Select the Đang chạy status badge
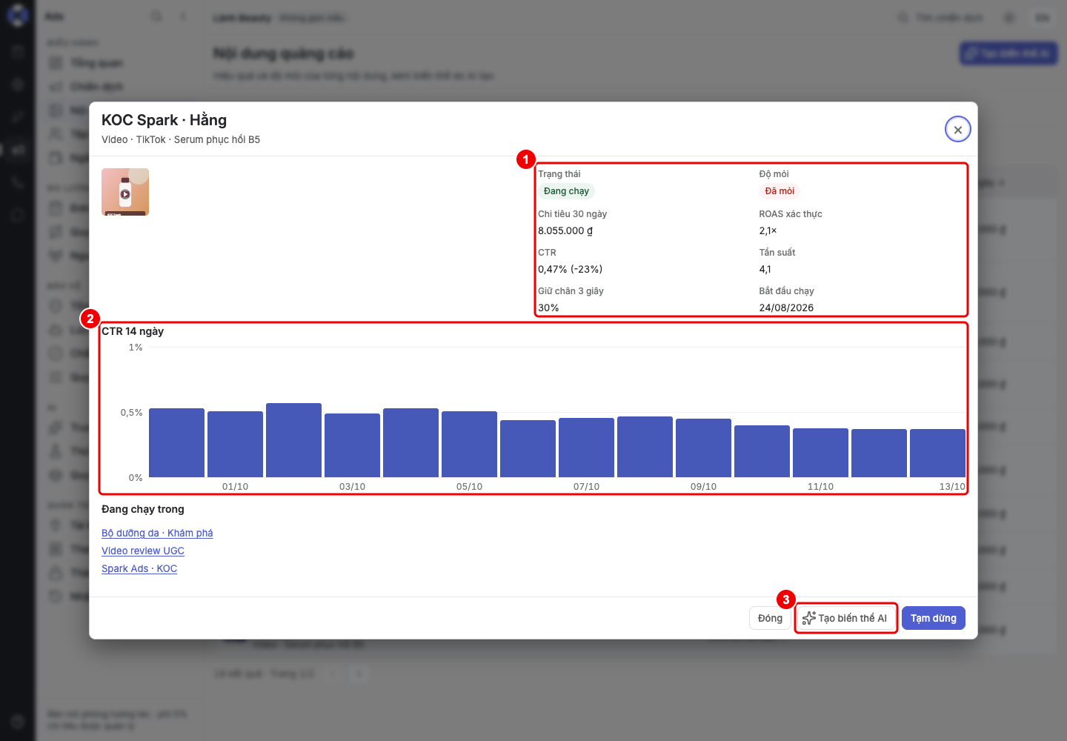 pyautogui.click(x=566, y=191)
